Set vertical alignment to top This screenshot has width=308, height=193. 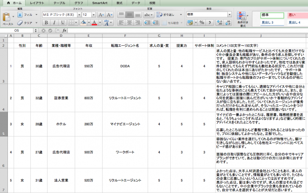coord(121,15)
